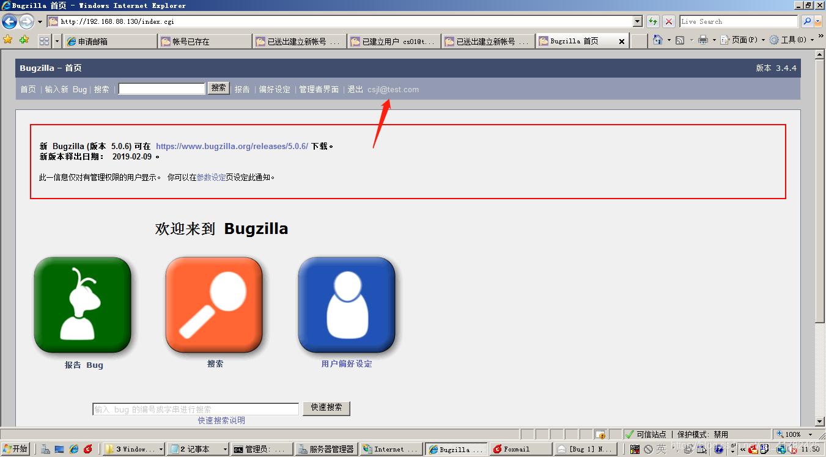Click the red quick launch icon
826x457 pixels.
pyautogui.click(x=88, y=449)
